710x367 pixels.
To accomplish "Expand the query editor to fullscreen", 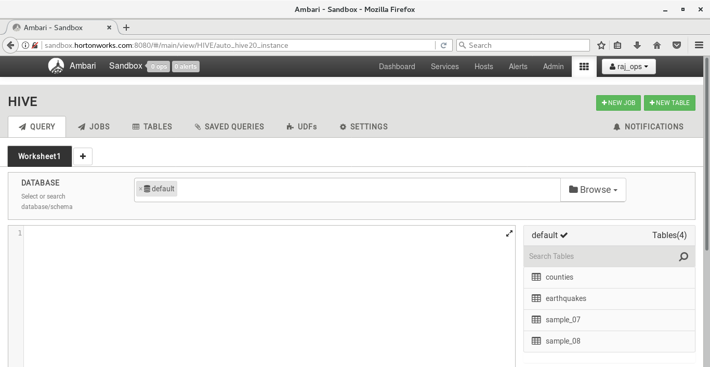I will pos(509,234).
